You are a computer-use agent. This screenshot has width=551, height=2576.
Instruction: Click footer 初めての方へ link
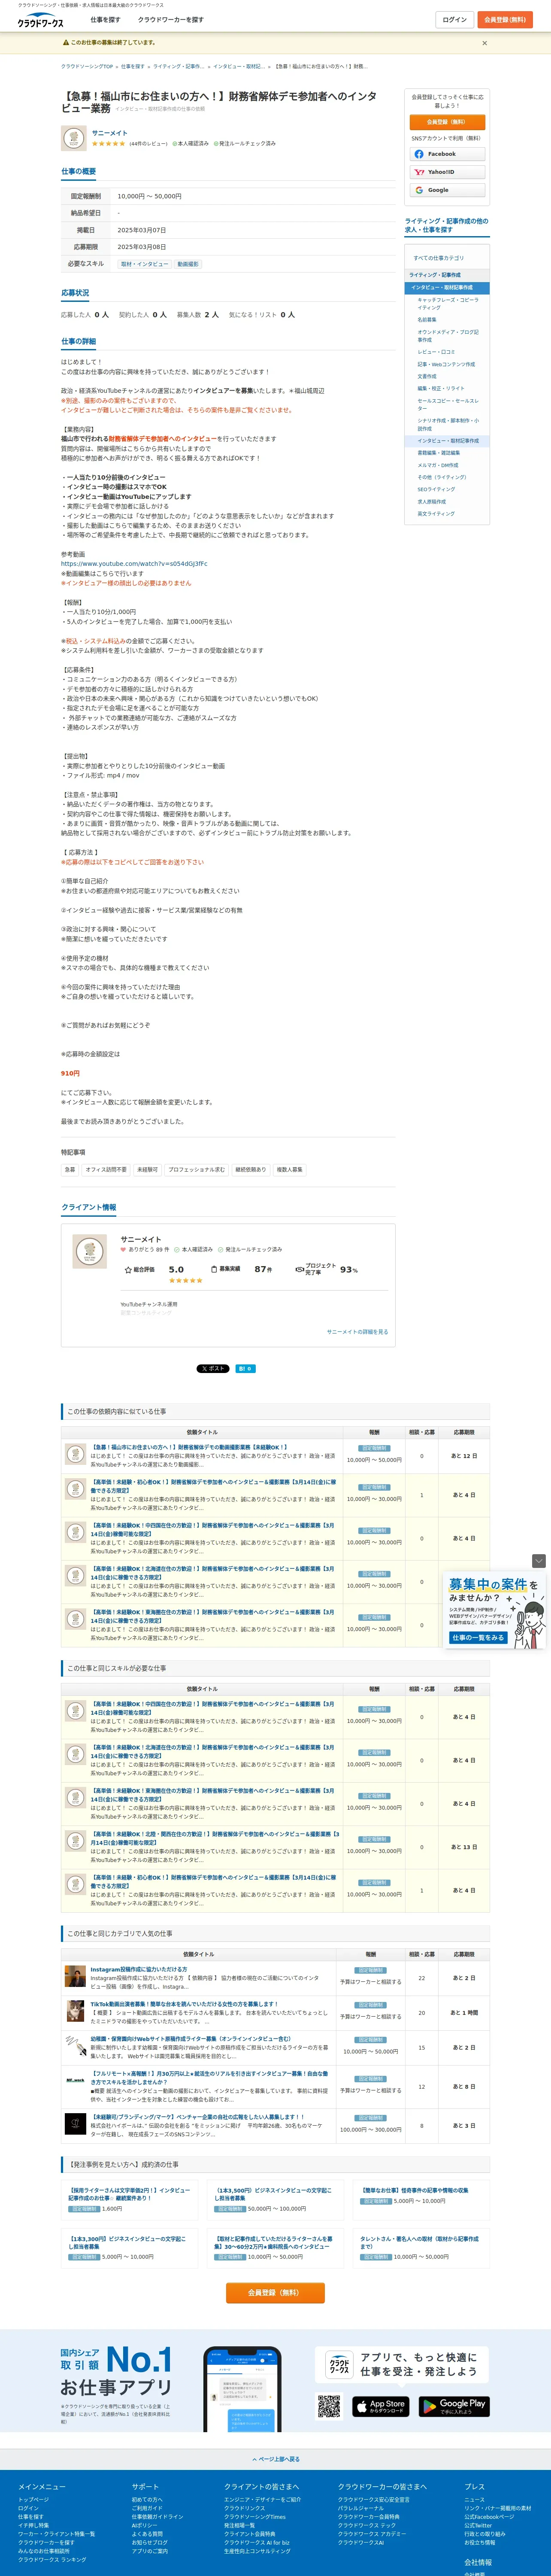(147, 2499)
